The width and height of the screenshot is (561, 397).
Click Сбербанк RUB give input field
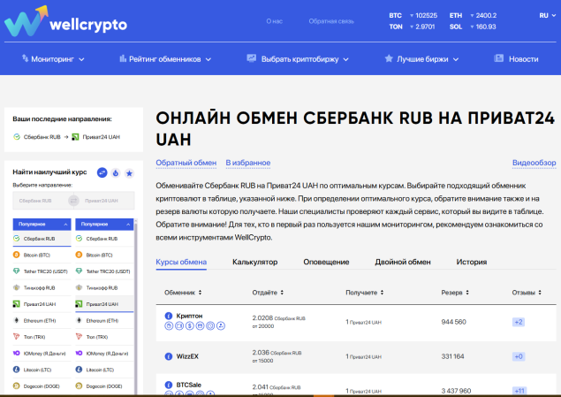[40, 201]
